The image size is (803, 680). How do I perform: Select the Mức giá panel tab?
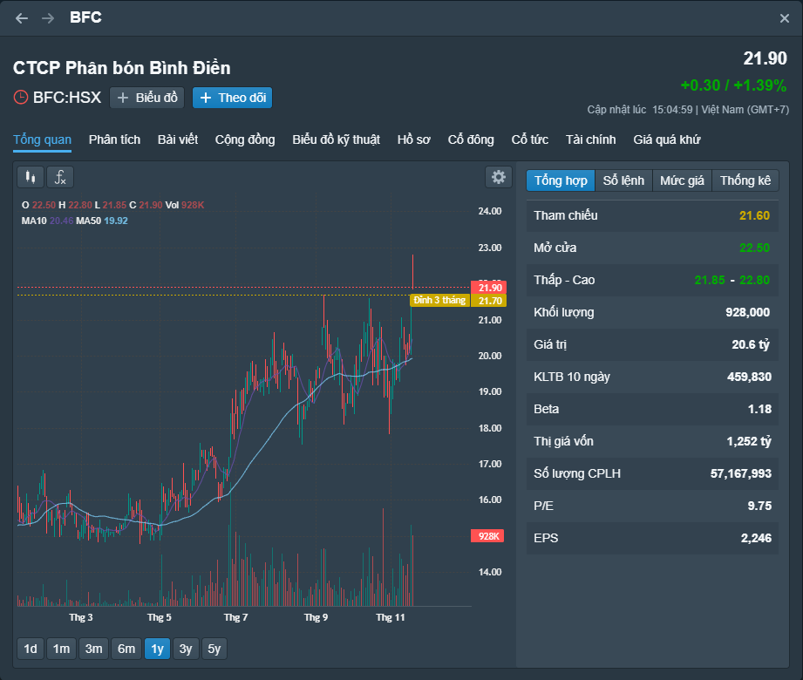pos(682,180)
